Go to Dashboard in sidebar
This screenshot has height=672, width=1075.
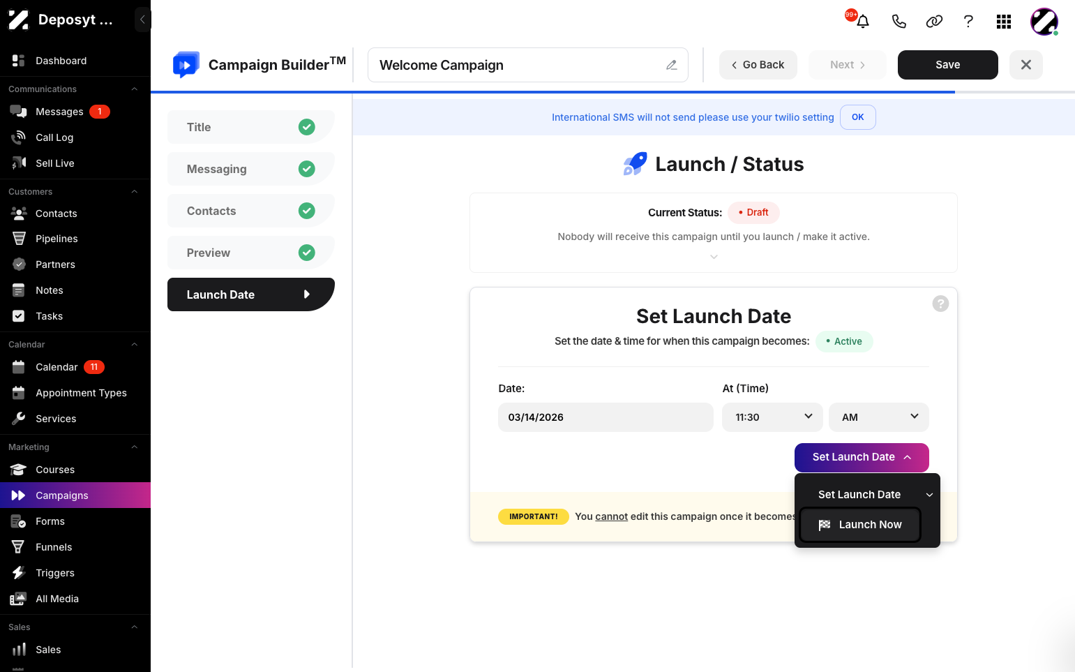pos(75,61)
